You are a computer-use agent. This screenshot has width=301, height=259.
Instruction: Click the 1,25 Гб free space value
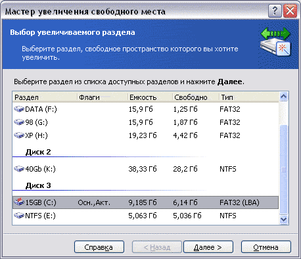pyautogui.click(x=185, y=109)
